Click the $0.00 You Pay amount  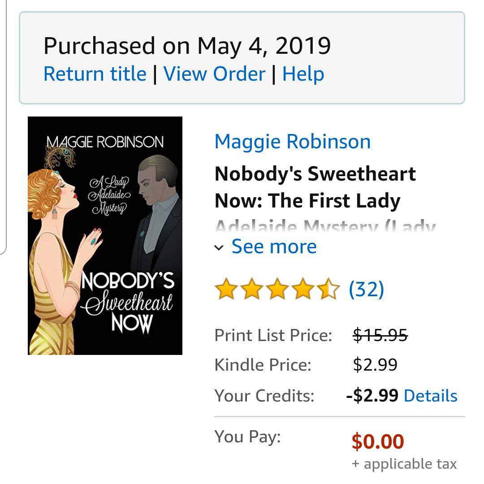click(378, 441)
